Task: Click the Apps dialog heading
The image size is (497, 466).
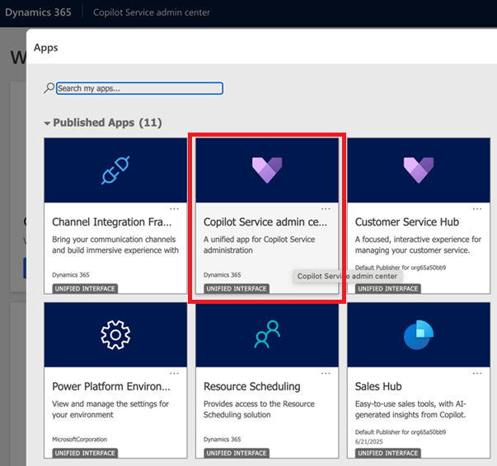Action: tap(46, 48)
